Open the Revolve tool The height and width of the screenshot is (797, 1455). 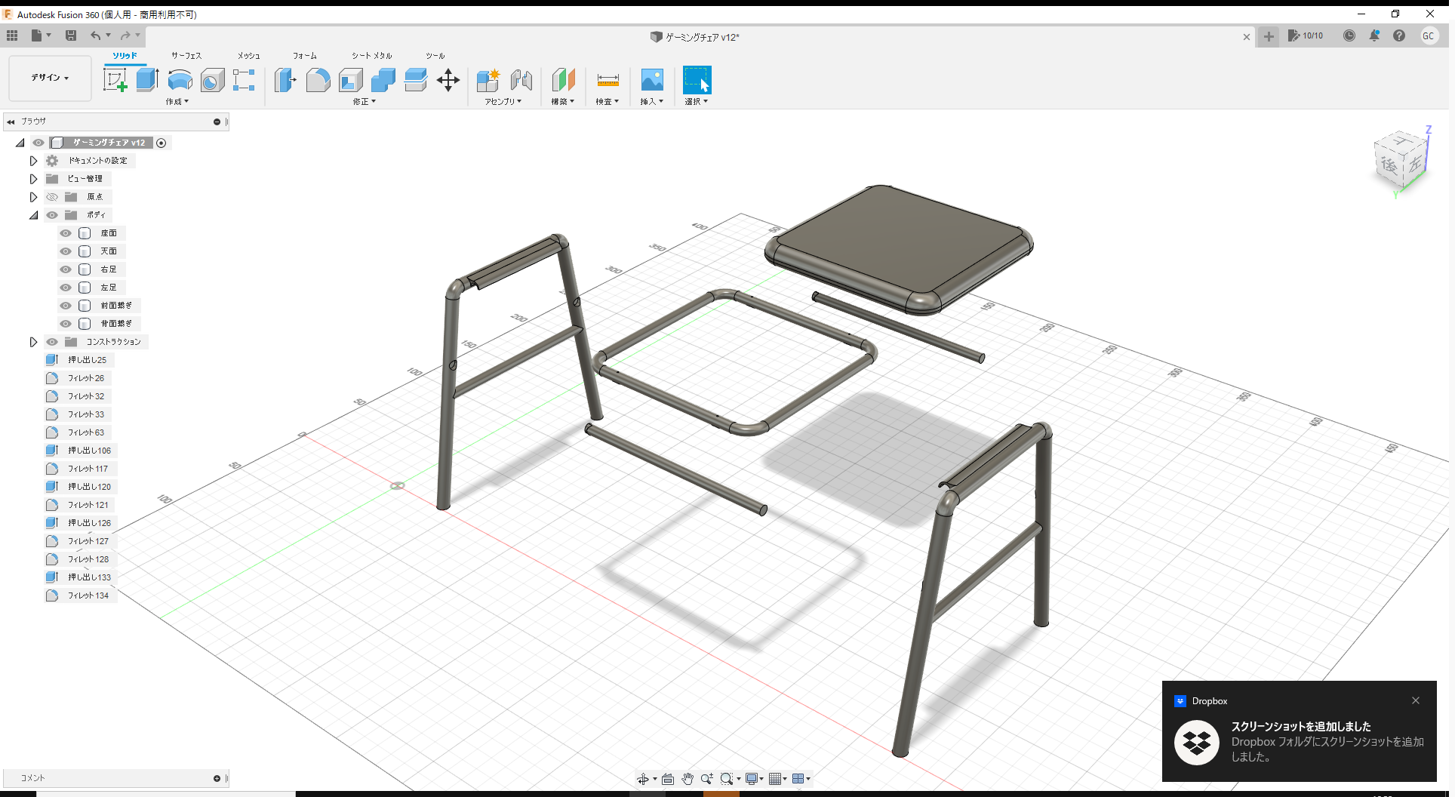[180, 79]
